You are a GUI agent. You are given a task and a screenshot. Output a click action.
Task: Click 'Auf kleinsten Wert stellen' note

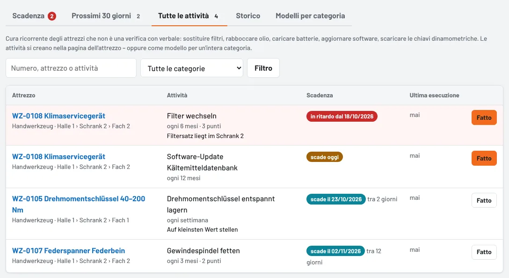pyautogui.click(x=202, y=229)
